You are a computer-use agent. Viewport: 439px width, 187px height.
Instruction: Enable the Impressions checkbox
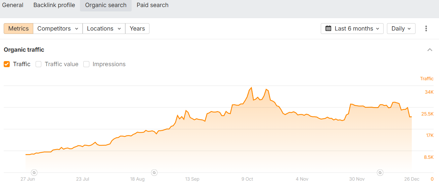click(86, 64)
